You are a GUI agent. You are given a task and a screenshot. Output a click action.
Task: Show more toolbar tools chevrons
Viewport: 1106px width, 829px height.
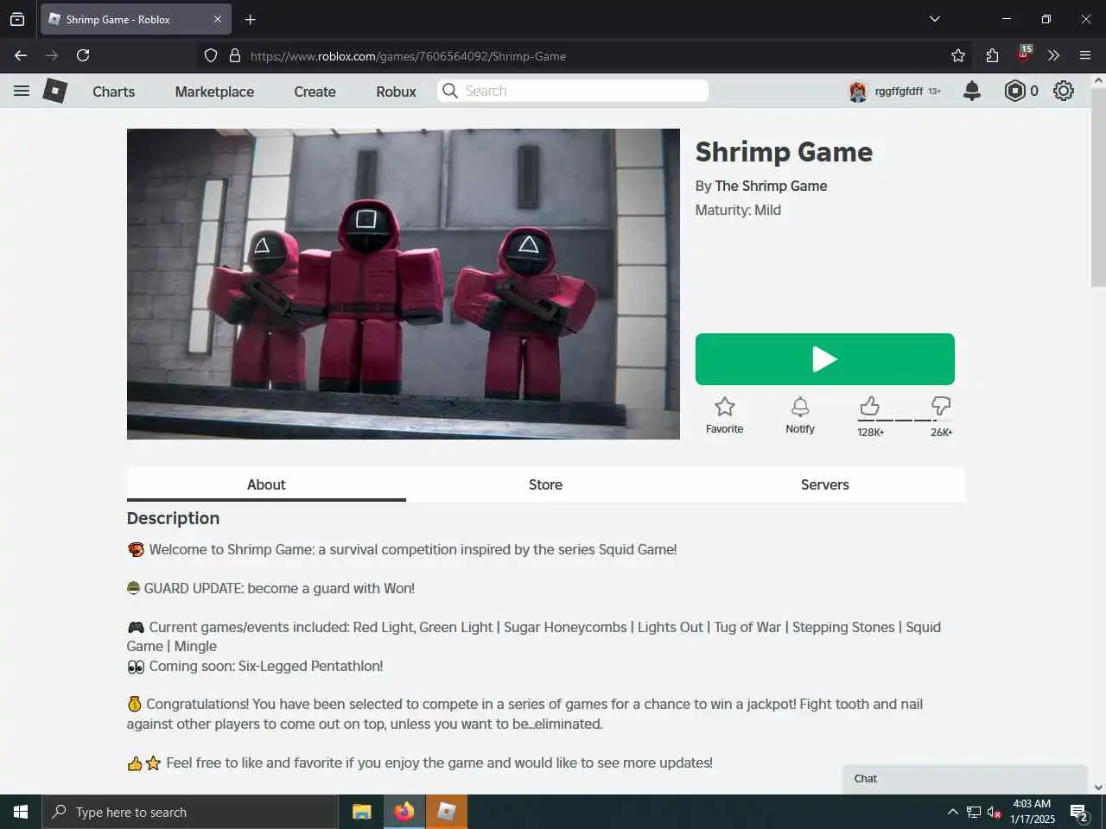point(1053,55)
